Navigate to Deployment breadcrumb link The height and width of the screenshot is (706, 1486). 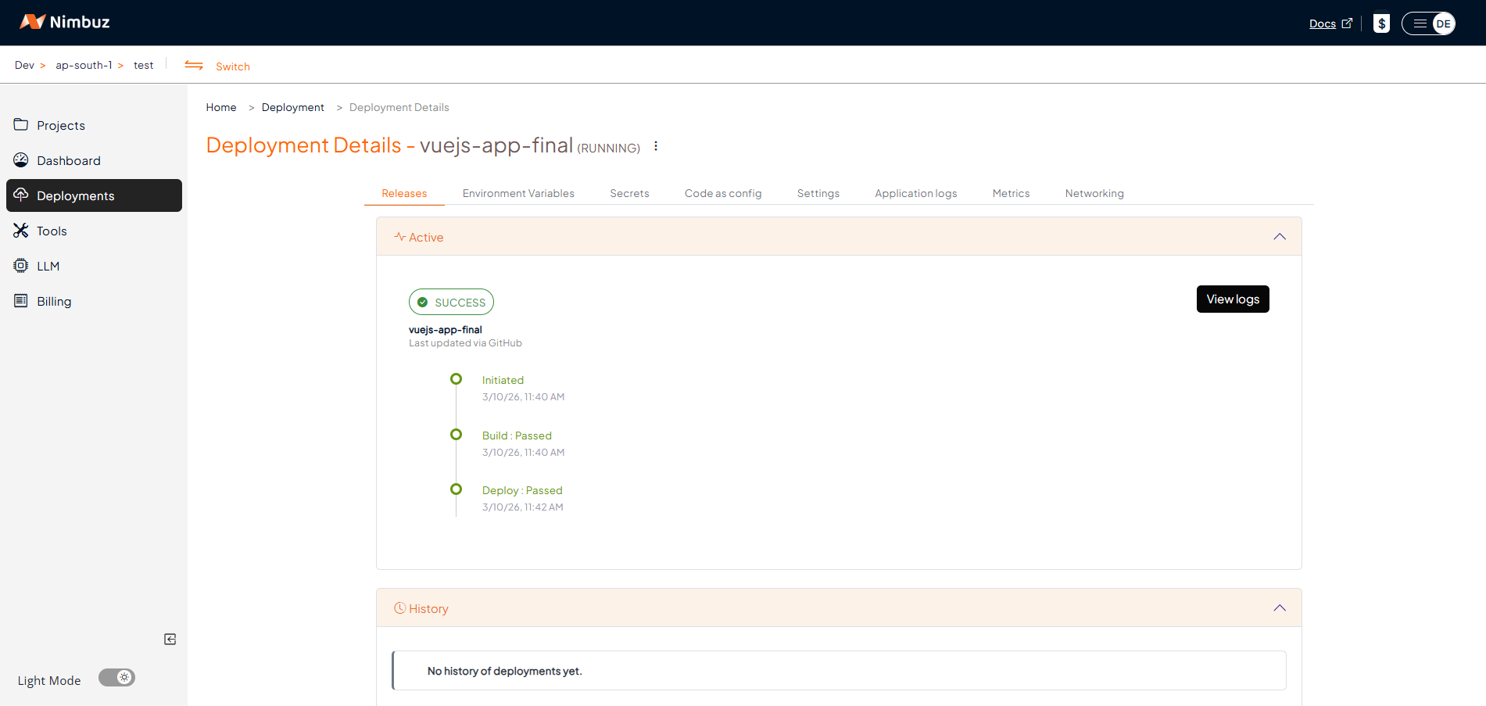[x=292, y=107]
